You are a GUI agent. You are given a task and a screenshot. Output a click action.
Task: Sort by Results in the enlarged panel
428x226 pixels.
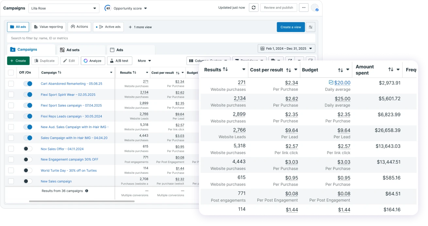click(x=225, y=70)
